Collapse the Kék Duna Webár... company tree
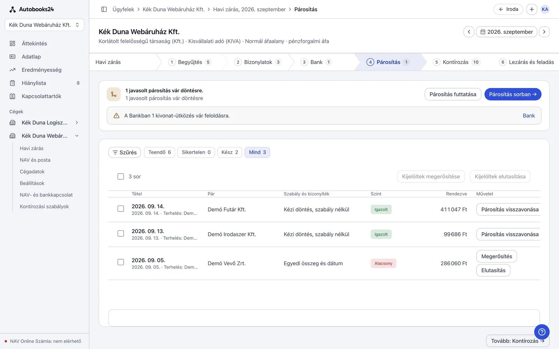 click(x=77, y=136)
